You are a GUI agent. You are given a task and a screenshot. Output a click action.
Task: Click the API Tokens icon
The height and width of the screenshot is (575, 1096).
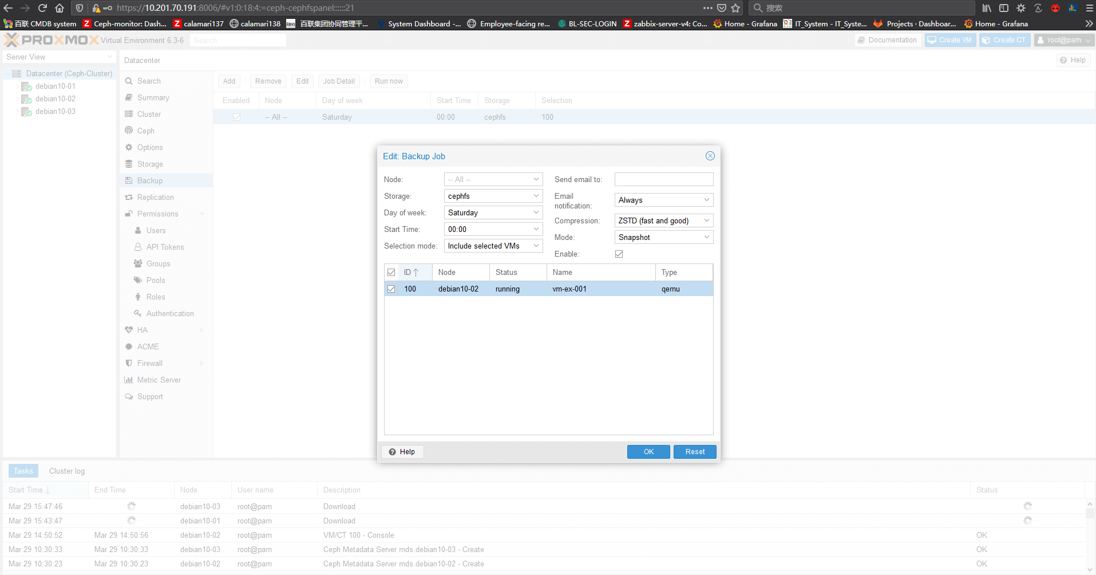(x=138, y=247)
